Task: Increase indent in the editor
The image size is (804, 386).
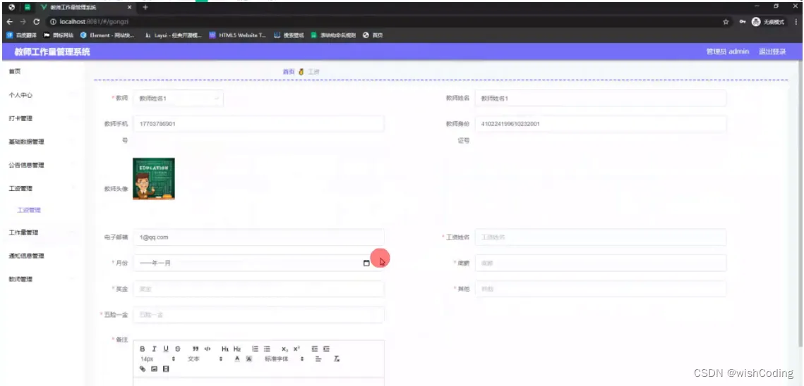Action: click(326, 349)
